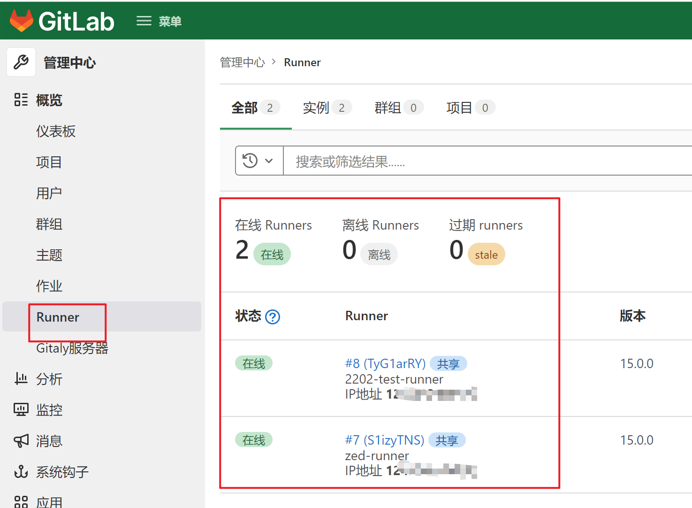Click the 应用 grid icon

point(21,502)
